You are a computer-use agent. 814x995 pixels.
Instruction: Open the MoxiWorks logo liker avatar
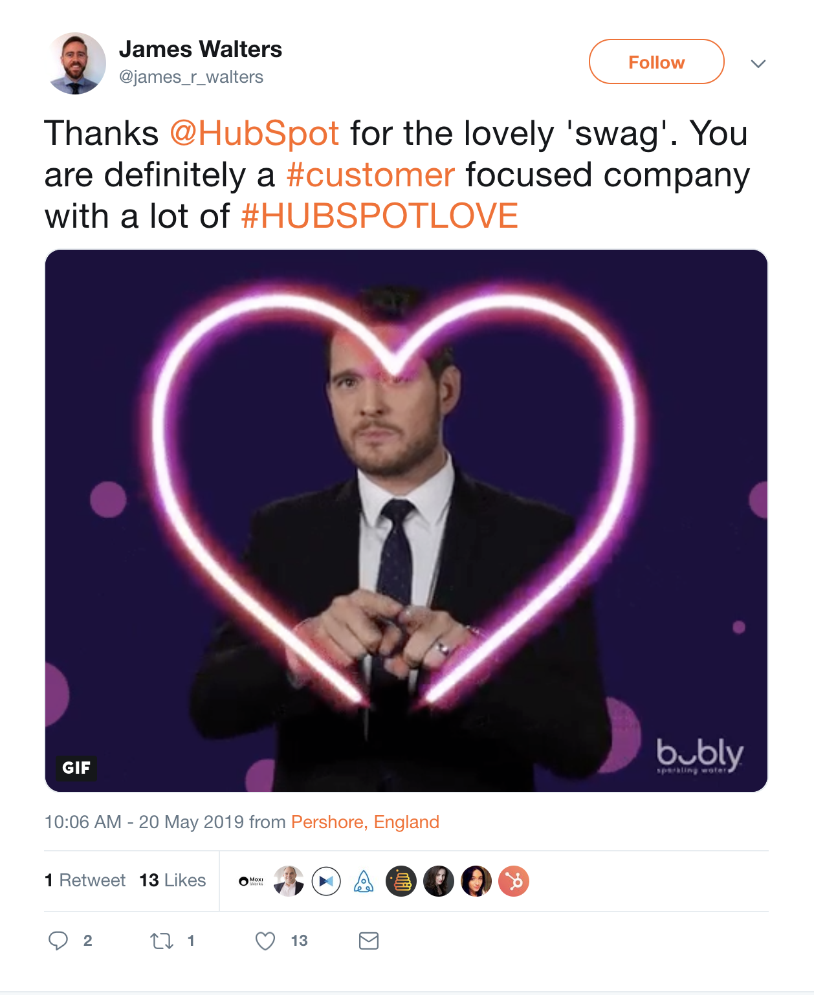coord(251,881)
